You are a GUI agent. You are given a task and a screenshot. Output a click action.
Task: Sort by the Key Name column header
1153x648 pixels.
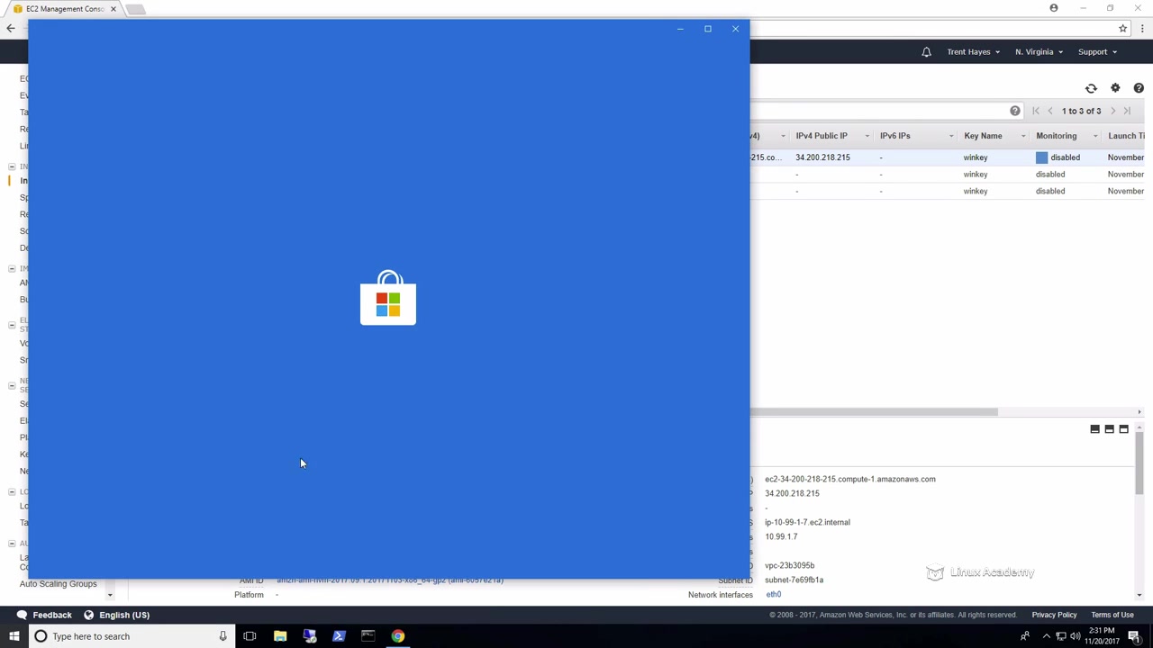983,136
